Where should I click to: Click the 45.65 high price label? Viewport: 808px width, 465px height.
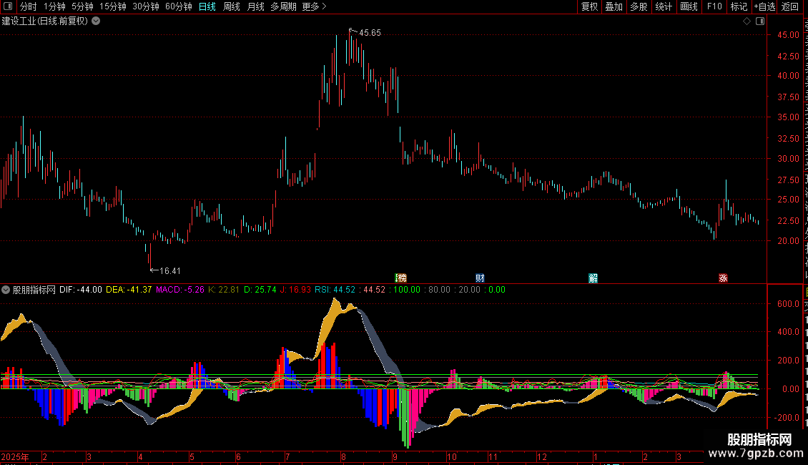tap(370, 33)
